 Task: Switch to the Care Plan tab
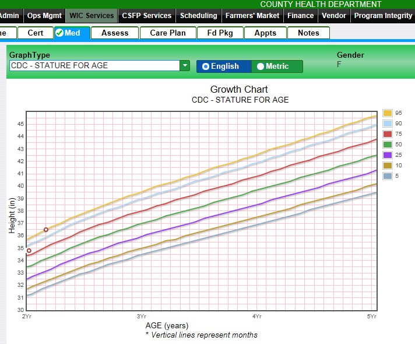click(168, 33)
